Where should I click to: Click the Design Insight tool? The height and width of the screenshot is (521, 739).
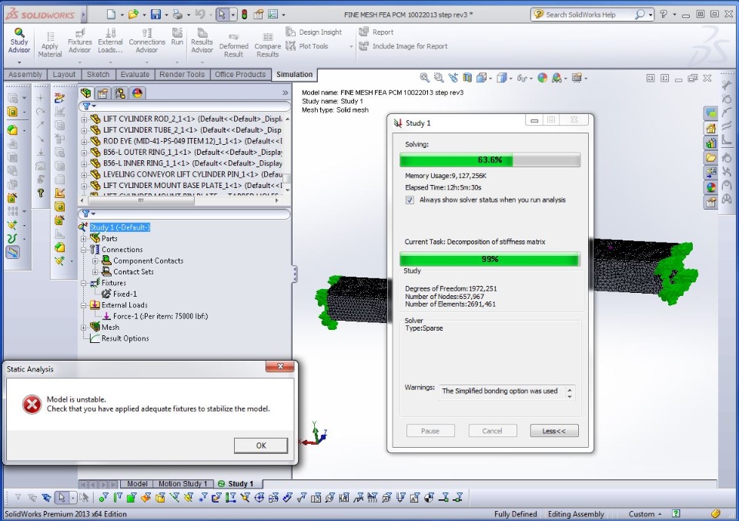314,32
